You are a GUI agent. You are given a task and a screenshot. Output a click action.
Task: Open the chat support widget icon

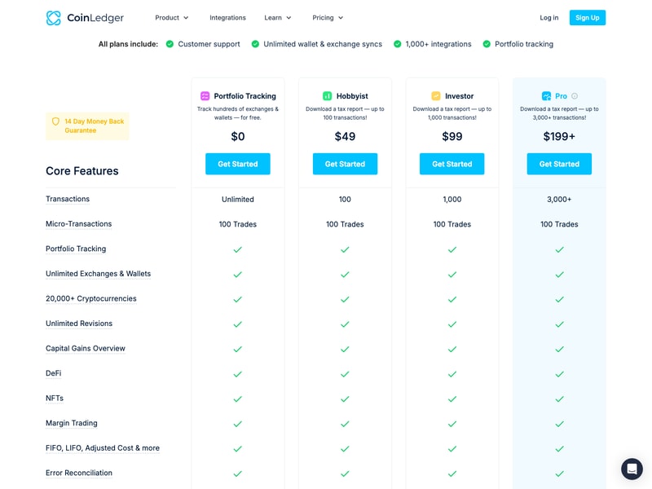click(632, 469)
